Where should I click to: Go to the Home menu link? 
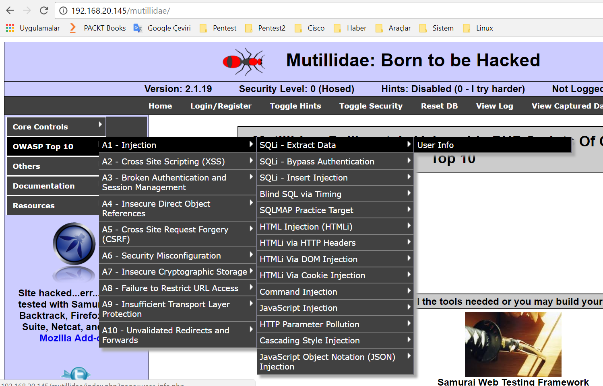pyautogui.click(x=160, y=106)
